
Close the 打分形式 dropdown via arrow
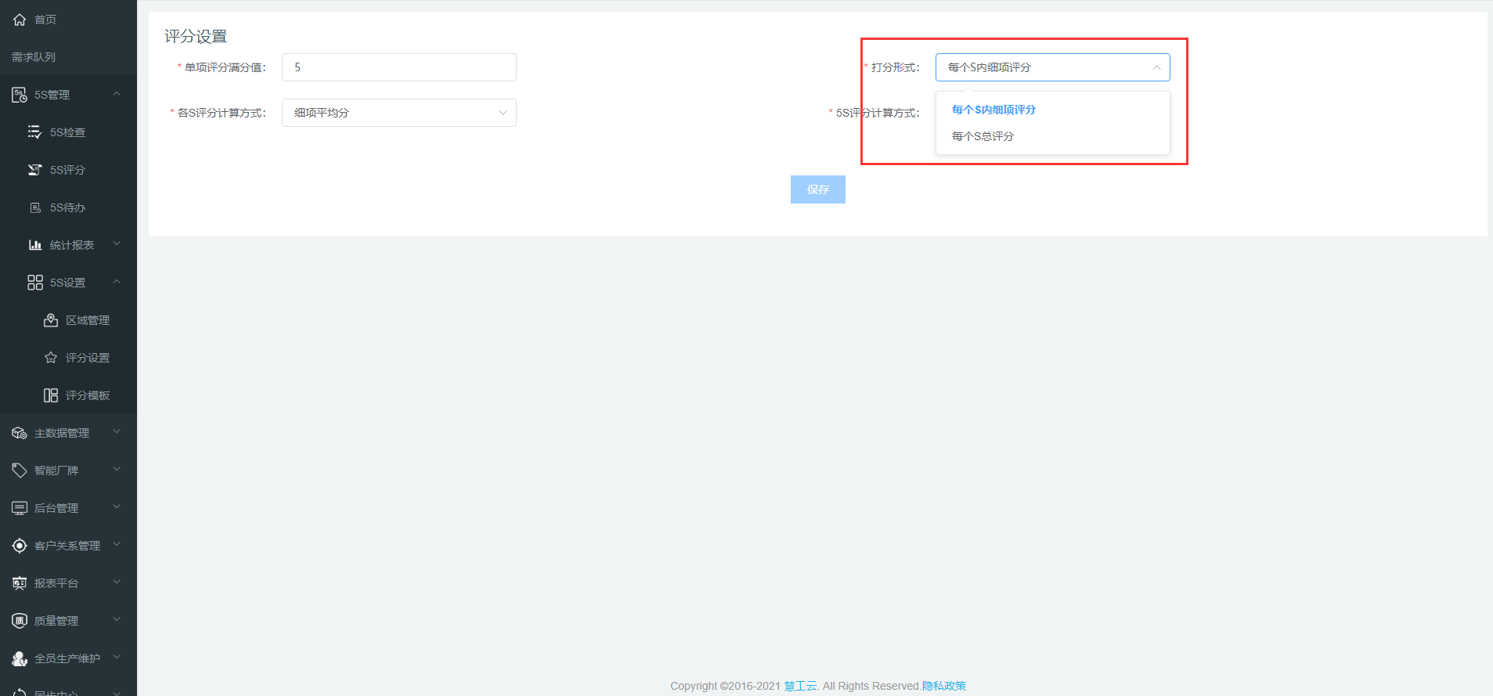(1156, 67)
